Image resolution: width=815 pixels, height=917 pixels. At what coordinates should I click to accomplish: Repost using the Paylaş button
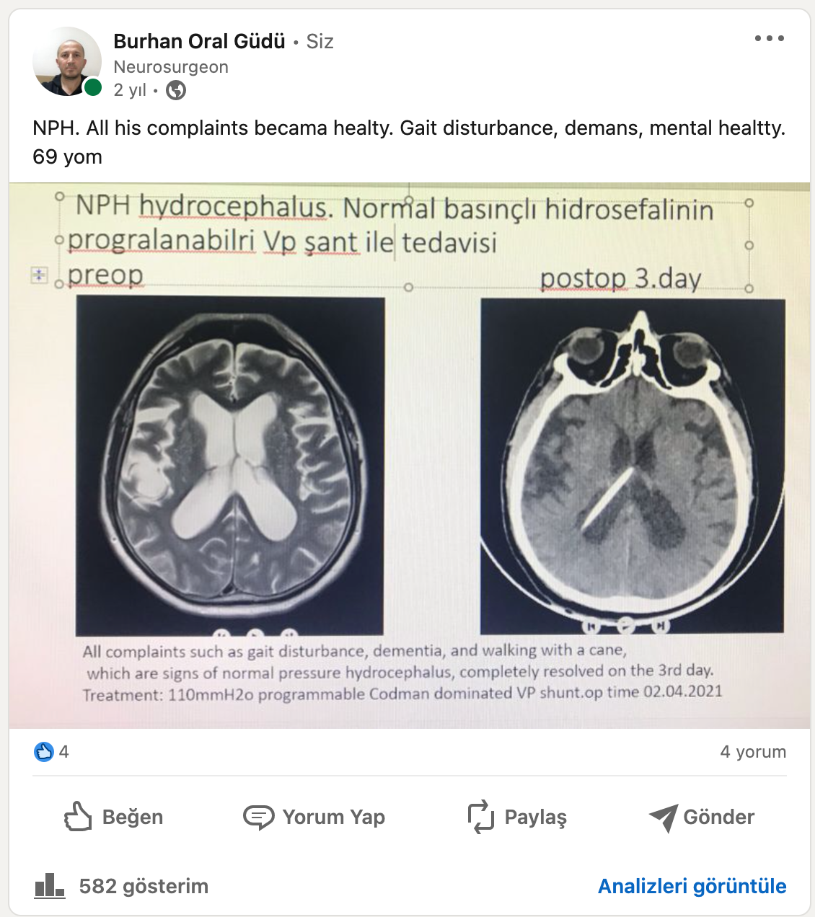(517, 817)
